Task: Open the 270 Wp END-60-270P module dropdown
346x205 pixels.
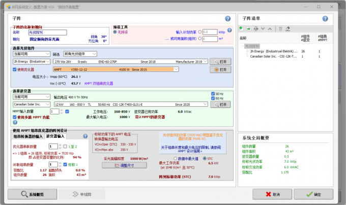Action: tap(130, 62)
